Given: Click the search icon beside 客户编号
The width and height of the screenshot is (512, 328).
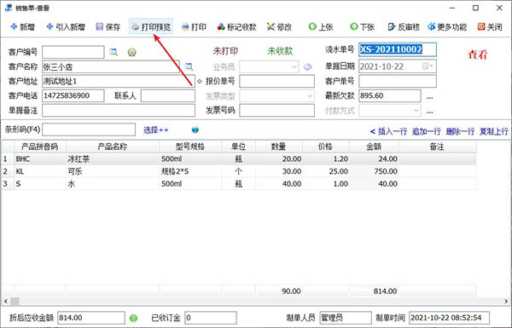Looking at the screenshot, I should pos(113,52).
